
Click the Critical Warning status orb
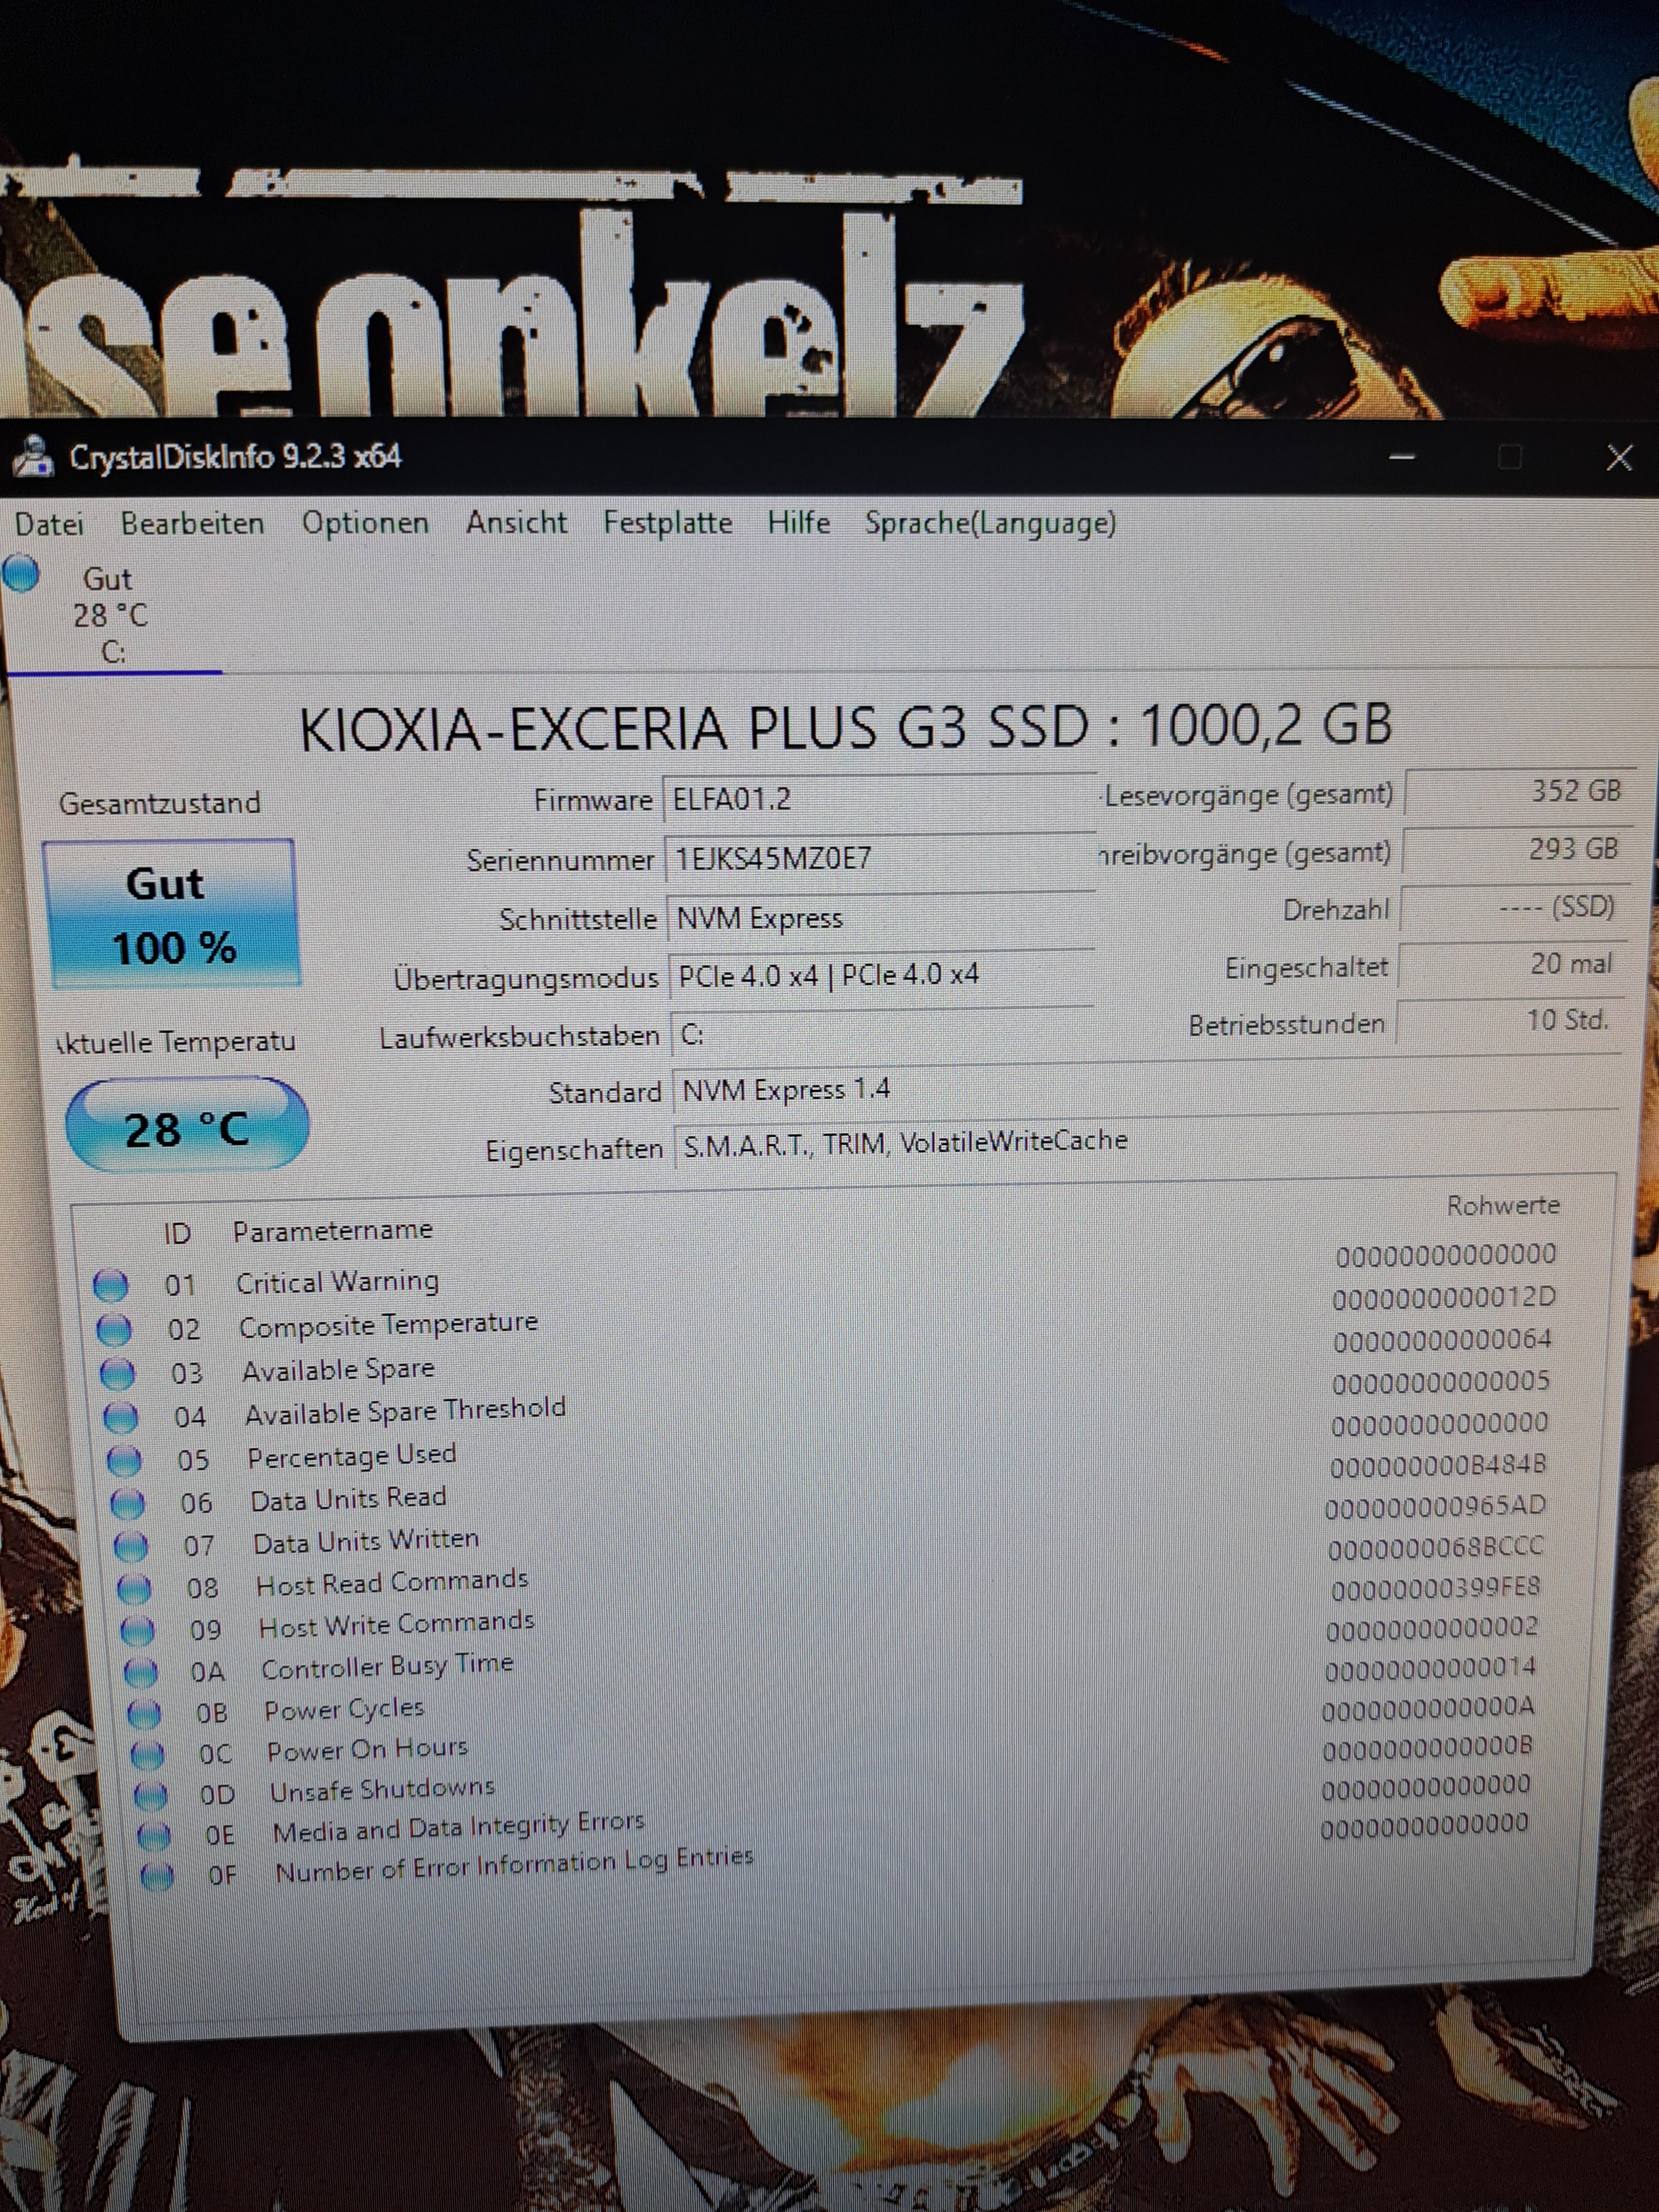pos(111,1285)
